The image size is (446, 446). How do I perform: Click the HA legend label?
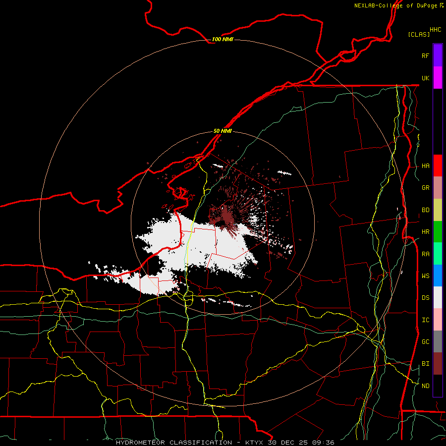[426, 166]
